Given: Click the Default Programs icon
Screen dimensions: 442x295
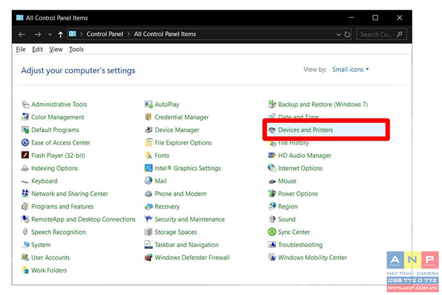Looking at the screenshot, I should click(25, 130).
